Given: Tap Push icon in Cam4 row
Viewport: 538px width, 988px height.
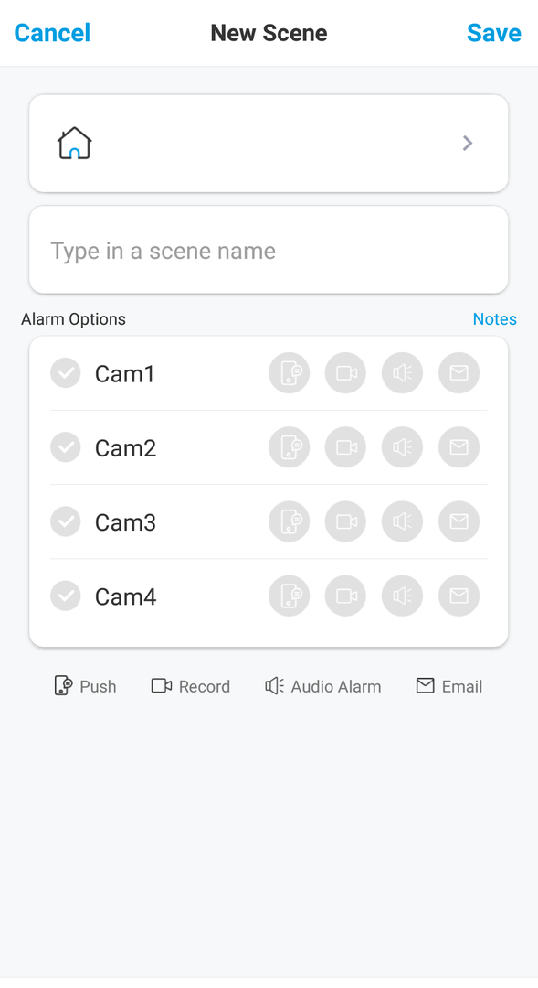Looking at the screenshot, I should click(x=289, y=596).
